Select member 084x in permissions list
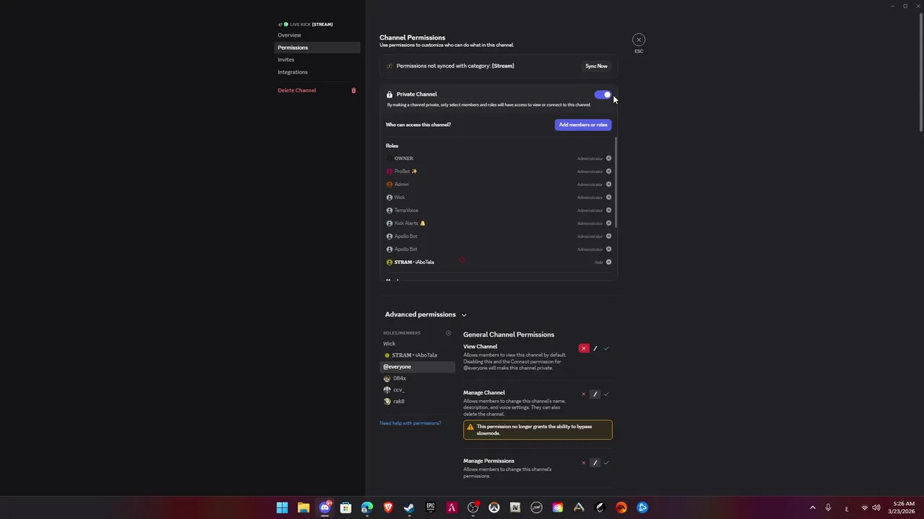924x519 pixels. coord(418,378)
